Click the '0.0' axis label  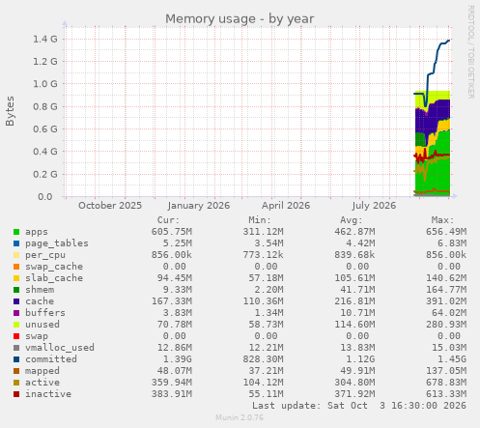[x=45, y=196]
